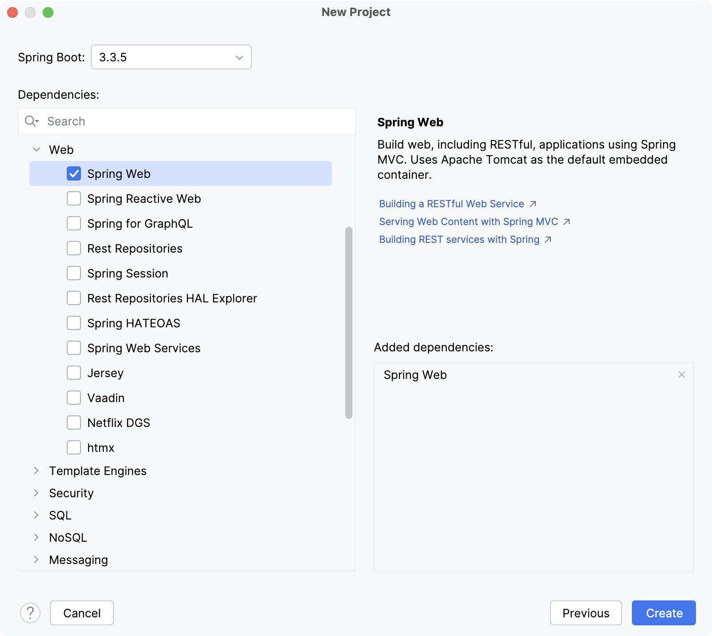
Task: Expand the Template Engines section
Action: [x=37, y=471]
